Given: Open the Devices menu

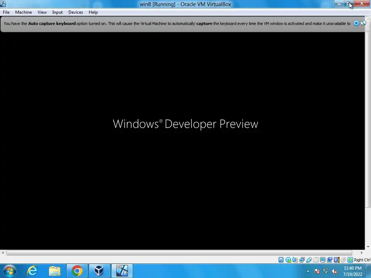Looking at the screenshot, I should pos(76,12).
